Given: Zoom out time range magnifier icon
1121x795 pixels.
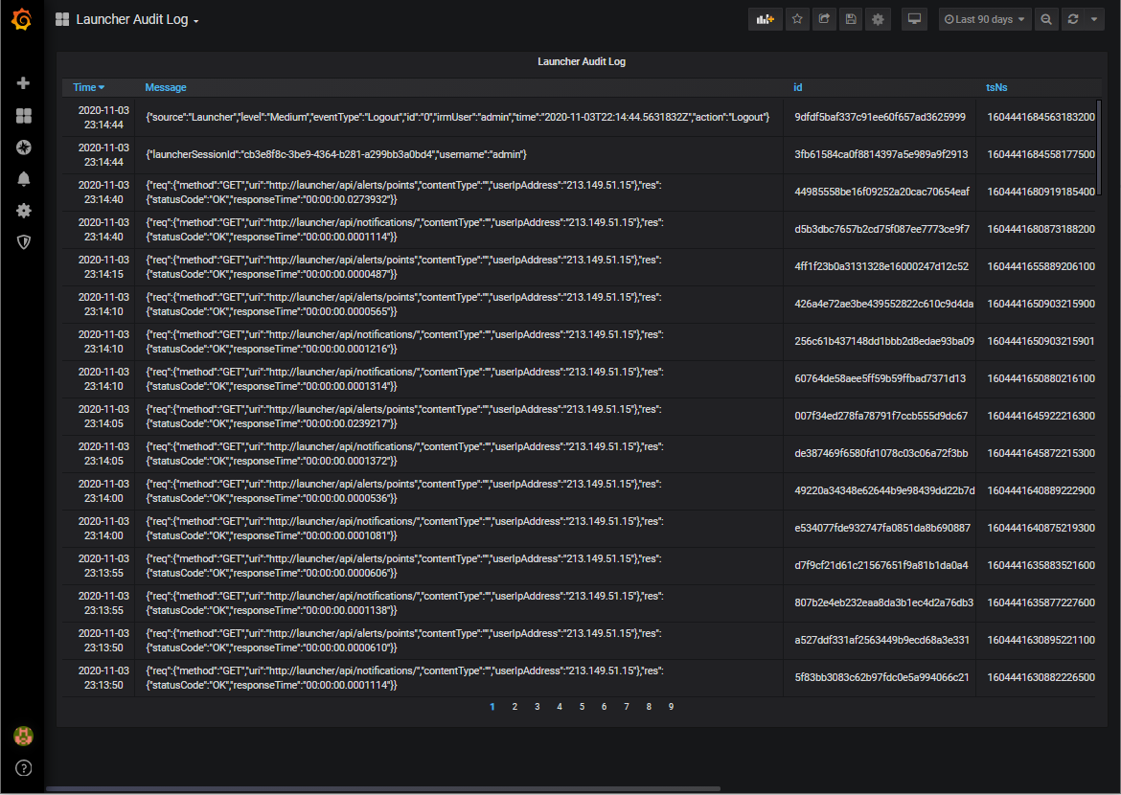Looking at the screenshot, I should click(1046, 19).
